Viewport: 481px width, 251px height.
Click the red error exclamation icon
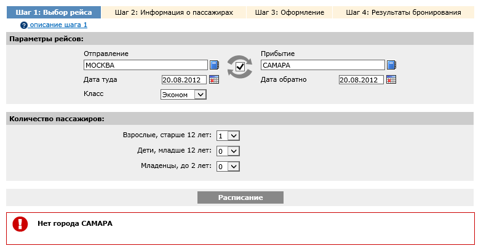click(x=20, y=224)
